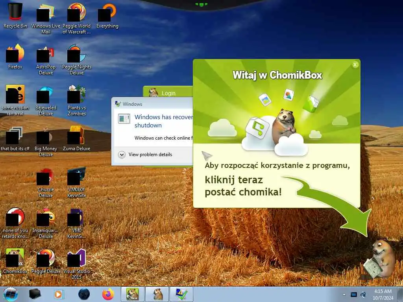The height and width of the screenshot is (302, 403).
Task: Click 'Windows can check online' text
Action: pyautogui.click(x=163, y=138)
